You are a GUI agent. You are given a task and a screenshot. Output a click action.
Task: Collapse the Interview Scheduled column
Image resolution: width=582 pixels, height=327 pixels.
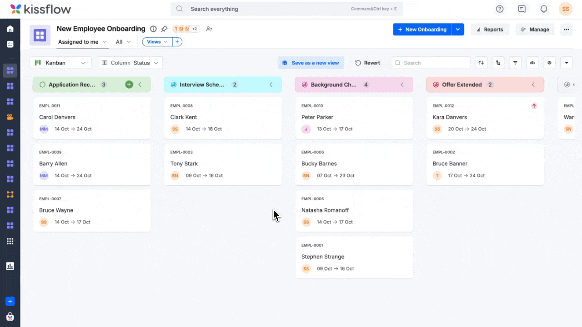tap(271, 84)
